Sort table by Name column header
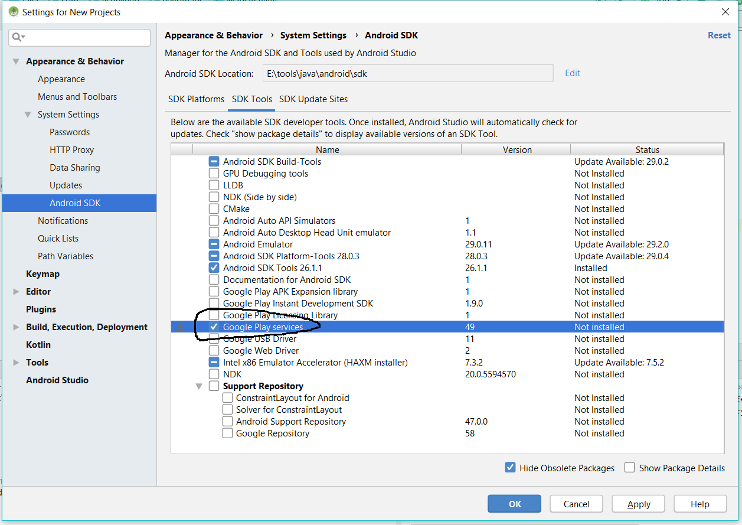The width and height of the screenshot is (742, 525). pyautogui.click(x=327, y=150)
